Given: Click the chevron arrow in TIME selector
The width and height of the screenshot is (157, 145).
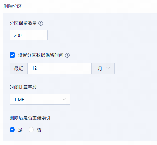Looking at the screenshot, I should 64,99.
